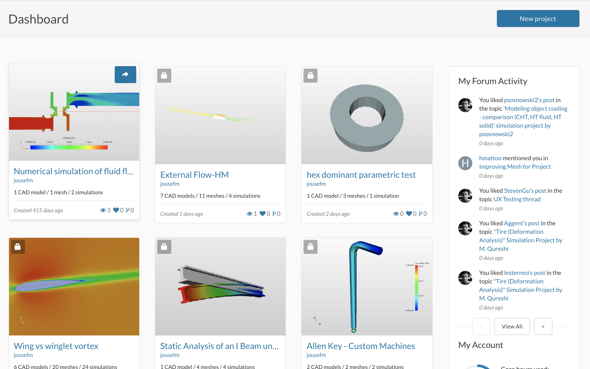Click the lock icon on External Flow-HM card

pos(164,75)
